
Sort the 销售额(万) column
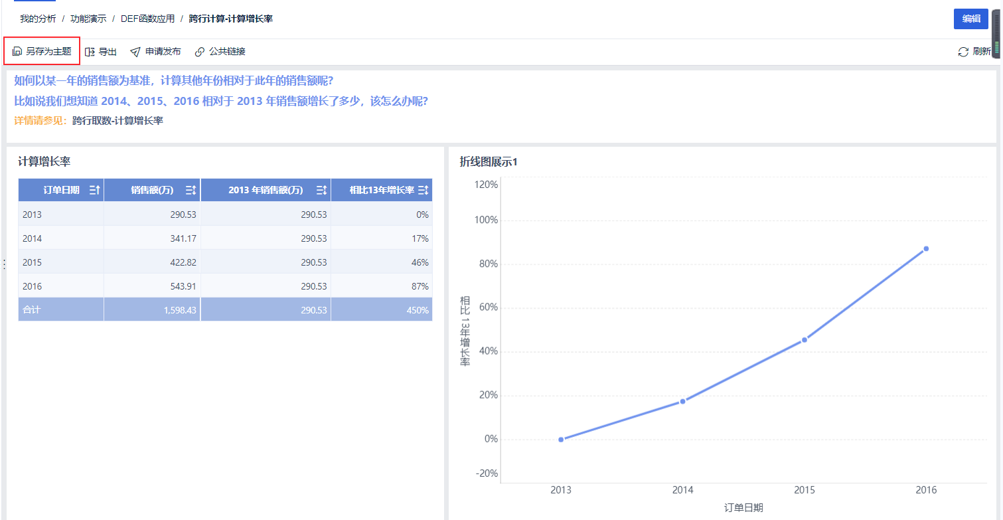[191, 190]
